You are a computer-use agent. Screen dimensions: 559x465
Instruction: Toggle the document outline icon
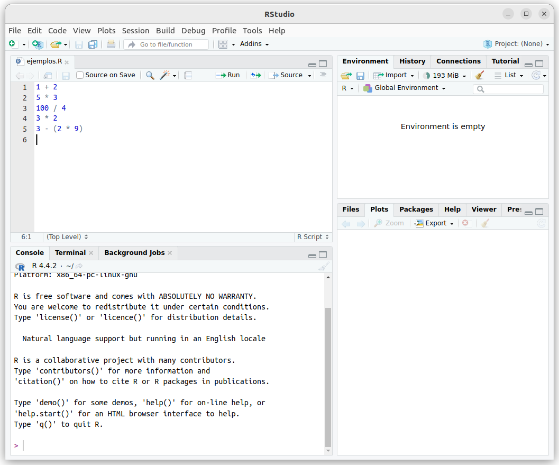[x=323, y=75]
